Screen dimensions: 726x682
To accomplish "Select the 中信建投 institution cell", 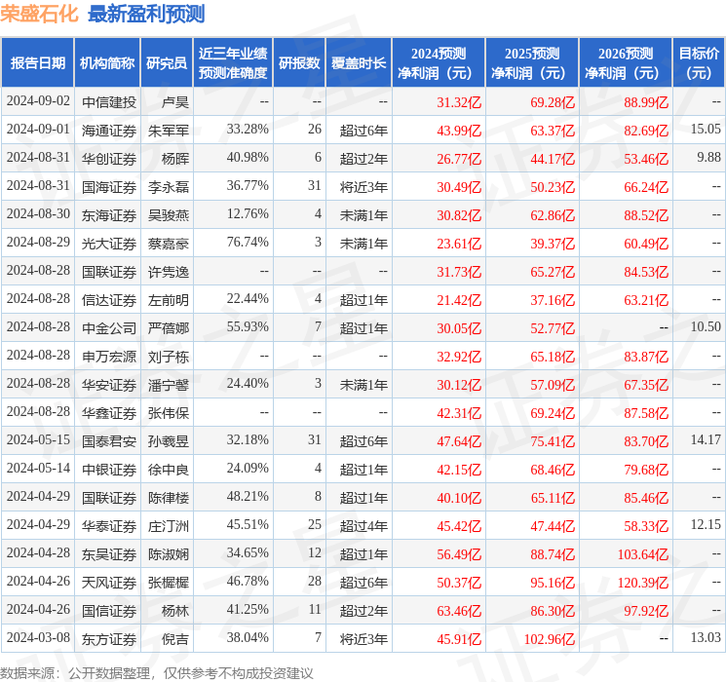I will coord(109,102).
